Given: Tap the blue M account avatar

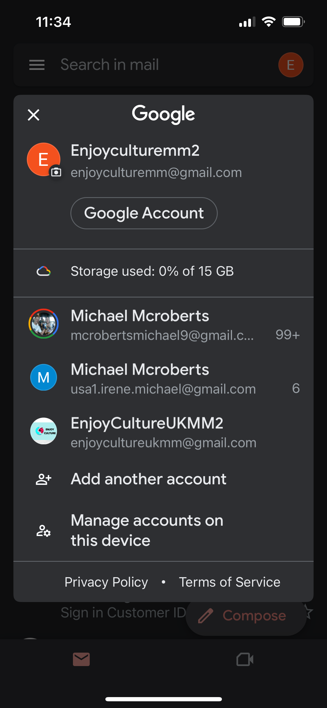Looking at the screenshot, I should [44, 377].
